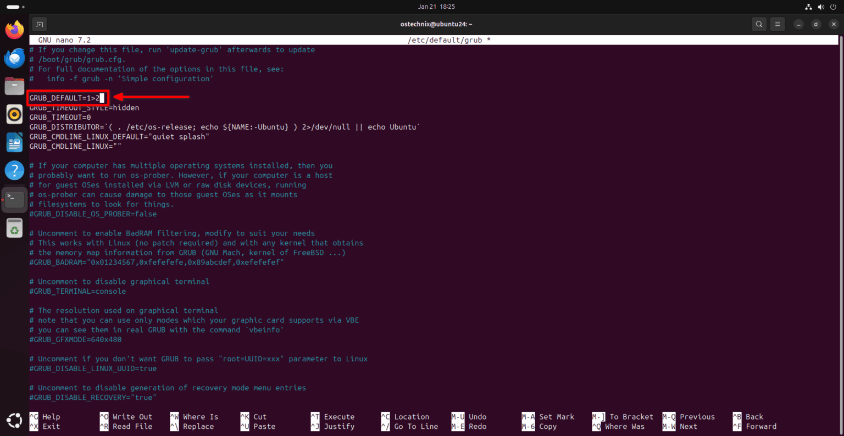Select the Terminal icon in the dock
The image size is (844, 436).
(x=14, y=199)
